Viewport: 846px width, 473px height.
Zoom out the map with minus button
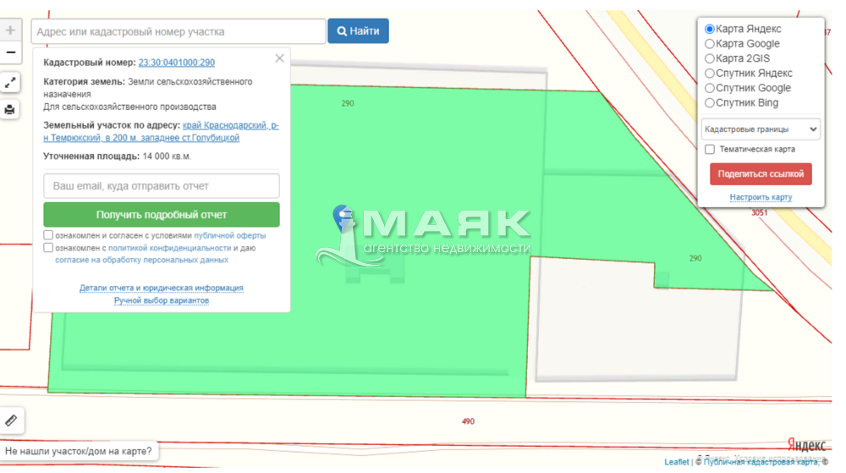pyautogui.click(x=10, y=52)
